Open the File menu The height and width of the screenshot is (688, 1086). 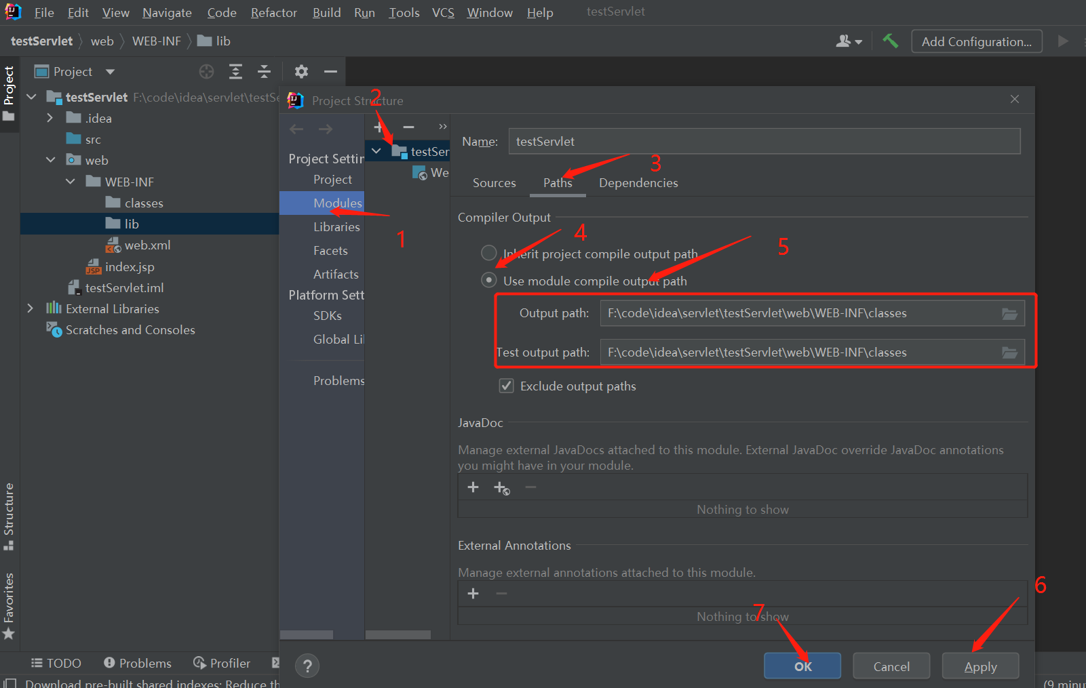click(44, 13)
